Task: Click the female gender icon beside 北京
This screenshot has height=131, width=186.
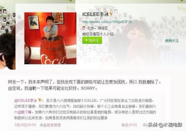Action: [x=84, y=28]
